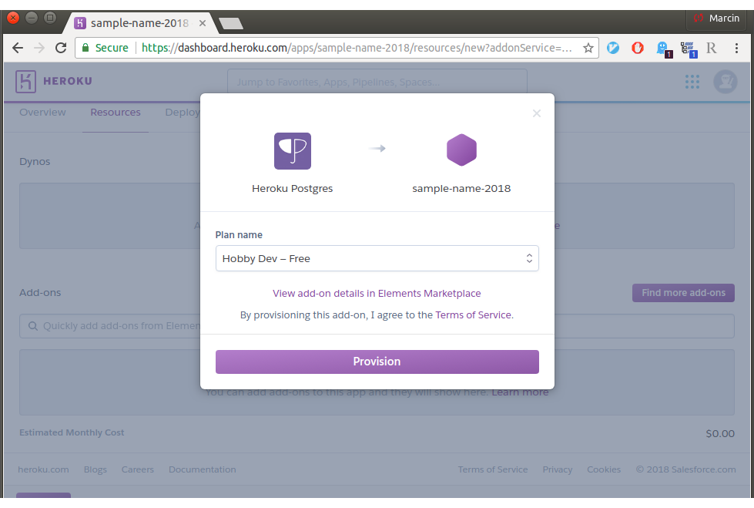The image size is (754, 508).
Task: Click the Provision button
Action: [377, 362]
